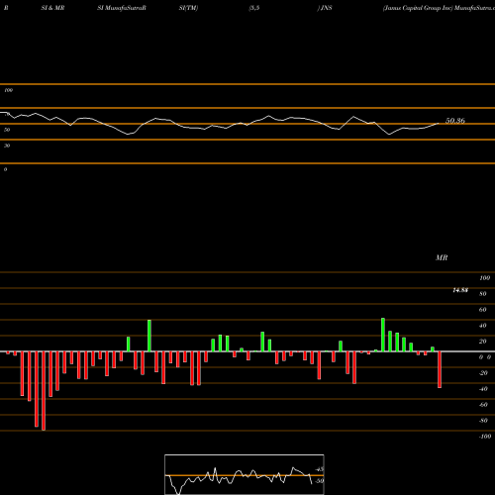Click the 20 label on MR axis
495x495 pixels.
[x=483, y=342]
